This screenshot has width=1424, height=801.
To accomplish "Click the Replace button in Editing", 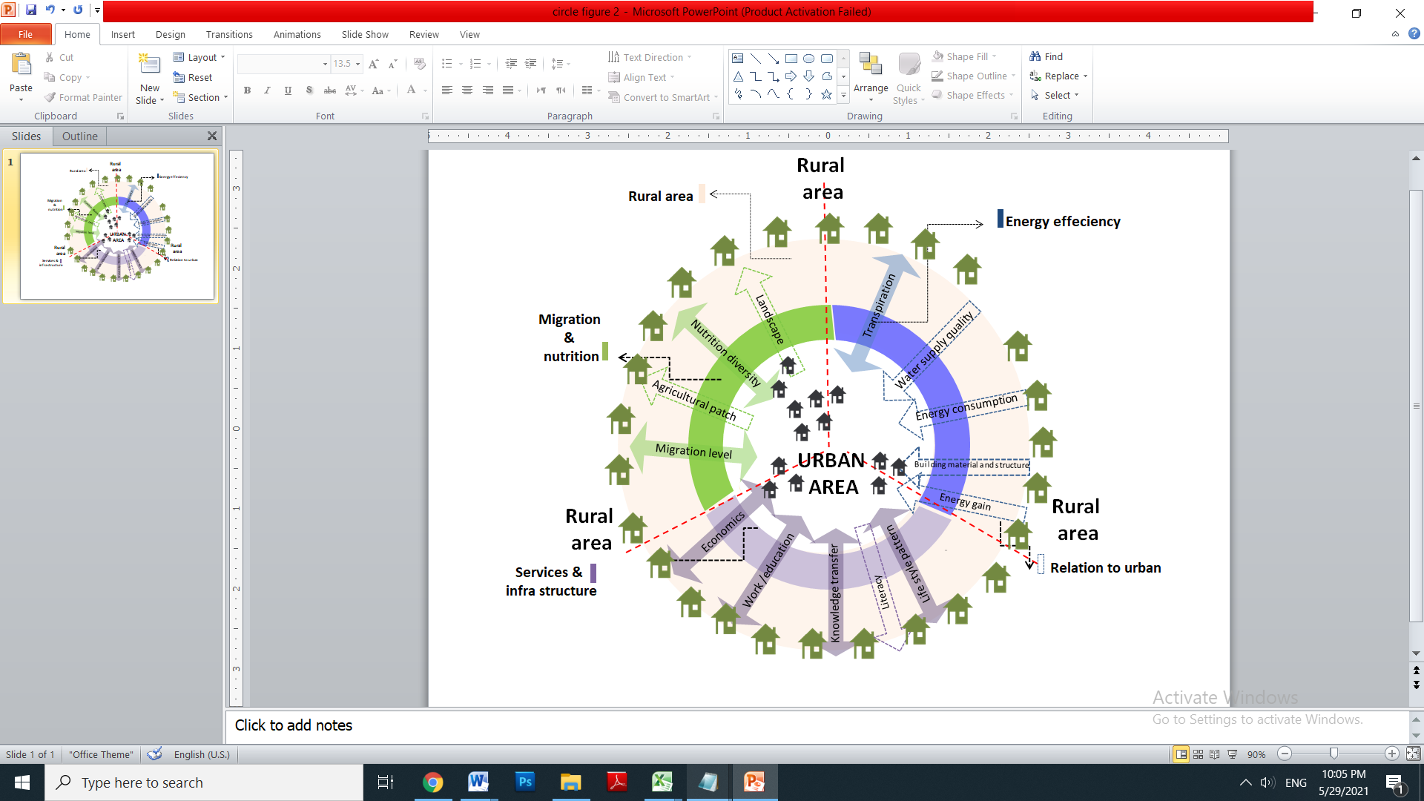I will point(1059,76).
